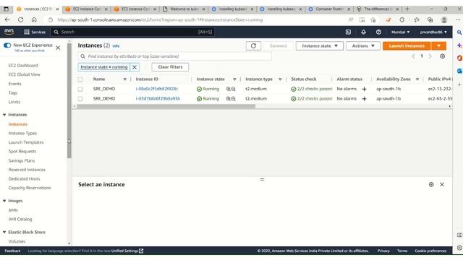Reload the browser page
Image resolution: width=463 pixels, height=260 pixels.
[21, 19]
